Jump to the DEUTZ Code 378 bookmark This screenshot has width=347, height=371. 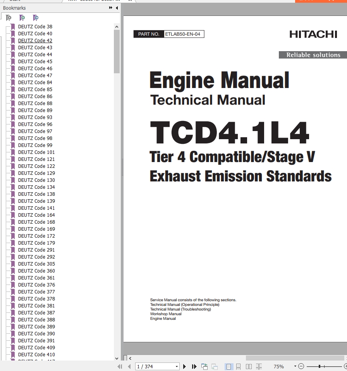pos(36,299)
